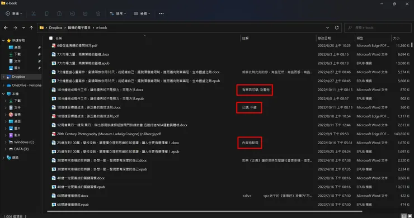The image size is (414, 218).
Task: Click the Cut scissors icon in the toolbar
Action: tap(34, 13)
